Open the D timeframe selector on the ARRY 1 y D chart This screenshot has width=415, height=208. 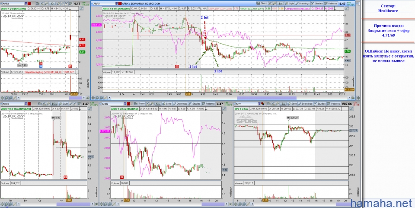52,4
